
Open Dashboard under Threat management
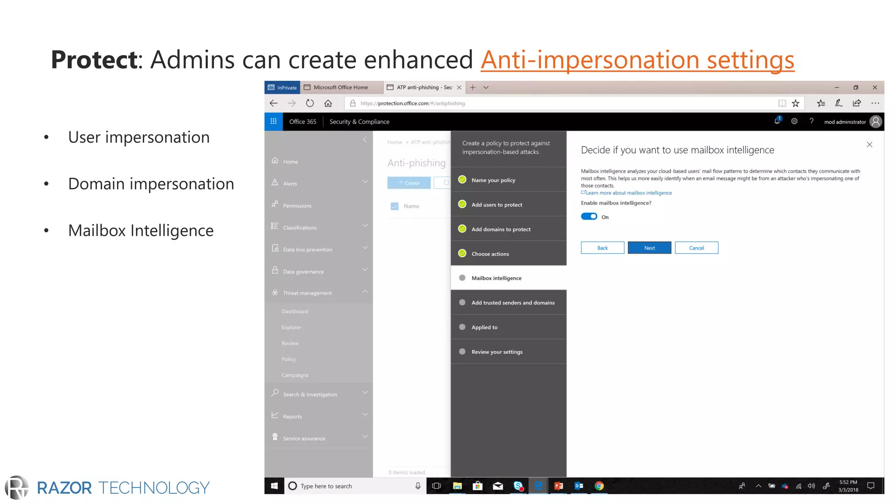point(295,311)
